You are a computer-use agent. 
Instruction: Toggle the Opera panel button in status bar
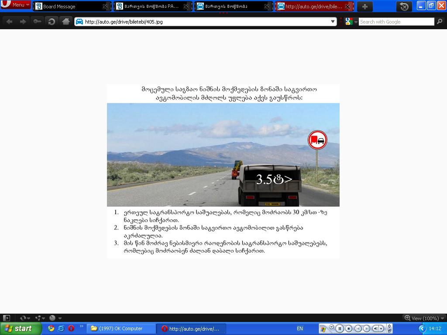(x=6, y=318)
